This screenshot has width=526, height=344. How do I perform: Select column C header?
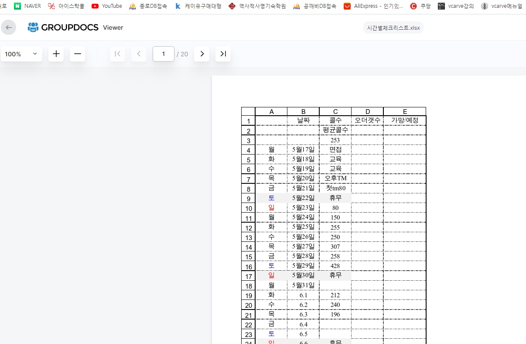[335, 111]
